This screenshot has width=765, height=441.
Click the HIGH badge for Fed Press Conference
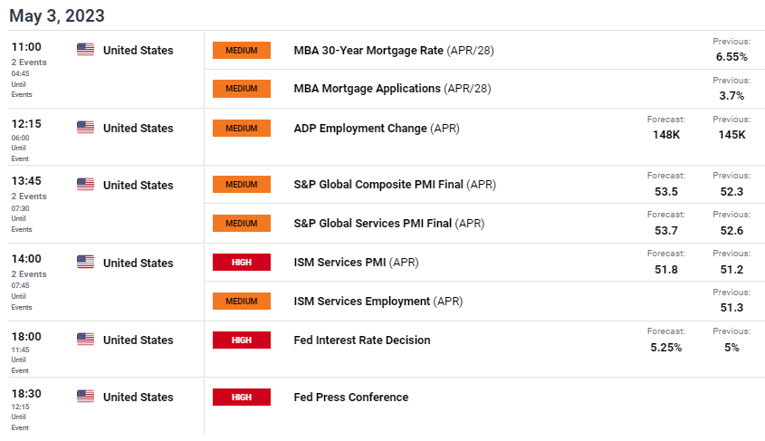coord(242,398)
